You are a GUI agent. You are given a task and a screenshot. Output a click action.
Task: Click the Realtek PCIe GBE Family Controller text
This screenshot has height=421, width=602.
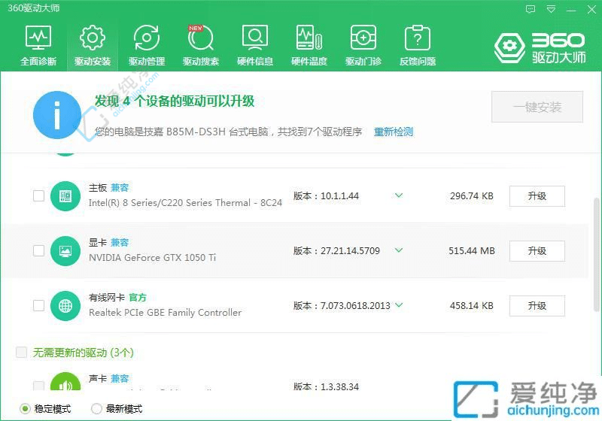pos(165,313)
